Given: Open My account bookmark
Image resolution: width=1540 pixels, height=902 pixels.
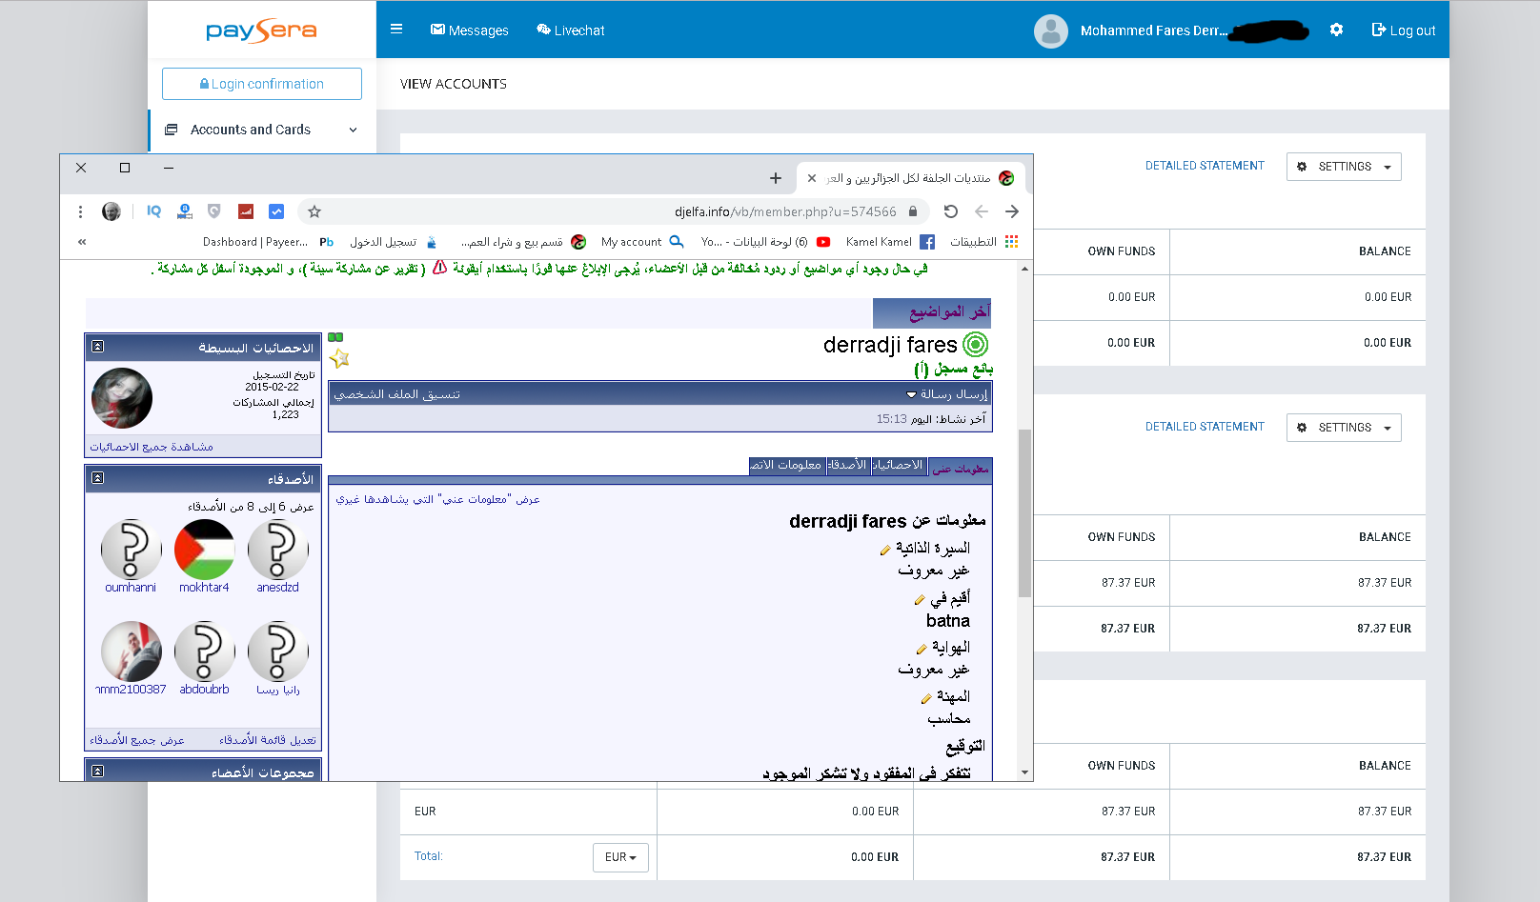Looking at the screenshot, I should [x=641, y=242].
